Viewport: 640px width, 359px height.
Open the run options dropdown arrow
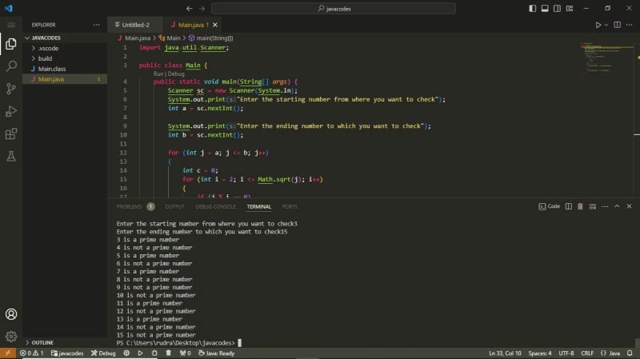coord(606,25)
